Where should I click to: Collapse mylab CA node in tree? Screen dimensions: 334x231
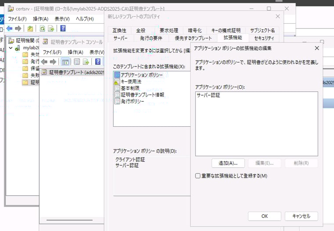(11, 48)
